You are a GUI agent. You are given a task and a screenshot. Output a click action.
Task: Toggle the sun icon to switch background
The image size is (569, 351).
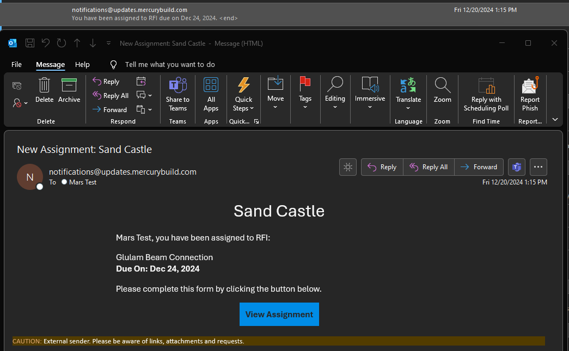tap(347, 167)
